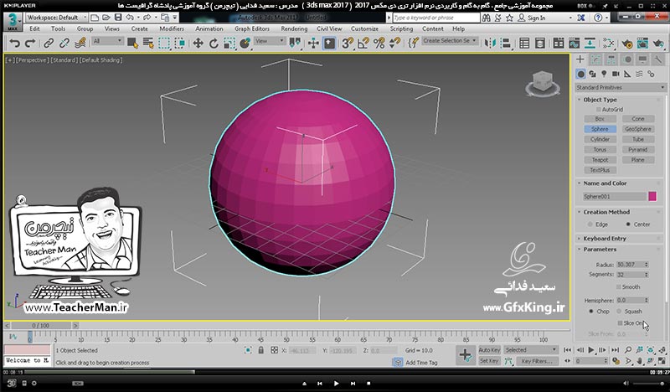Viewport: 670px width, 392px height.
Task: Enable the AutoGrid checkbox
Action: [x=599, y=110]
